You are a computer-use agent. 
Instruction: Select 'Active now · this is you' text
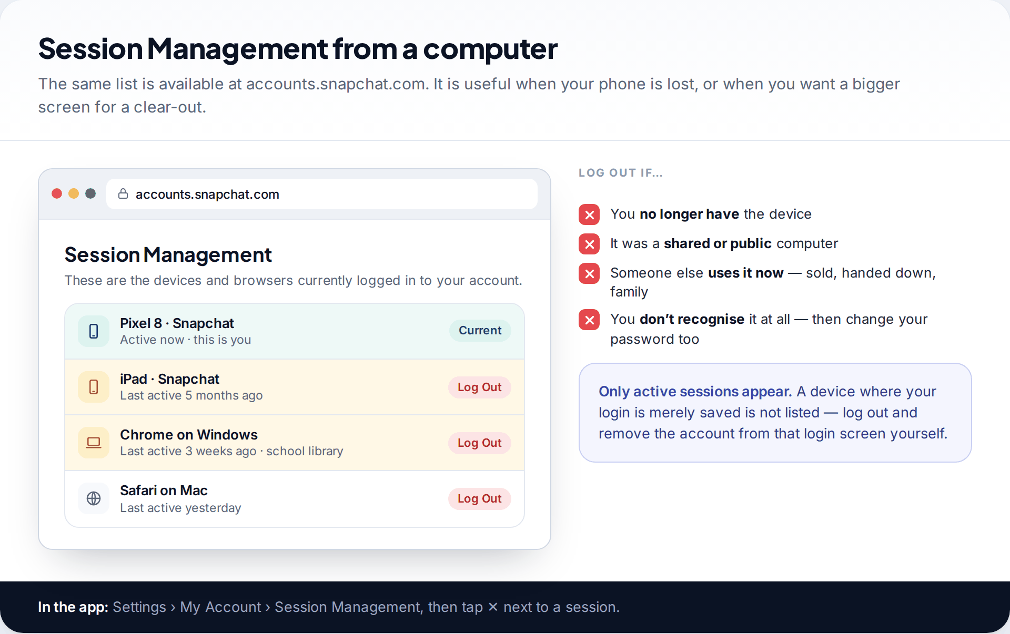(185, 340)
